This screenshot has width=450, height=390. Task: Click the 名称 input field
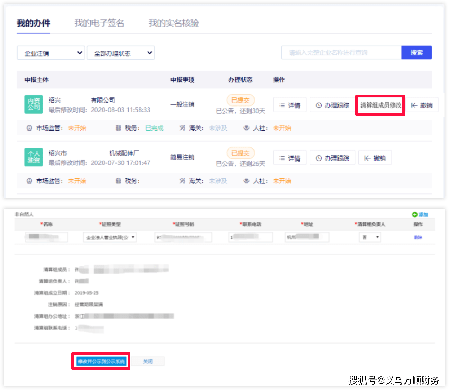click(46, 237)
